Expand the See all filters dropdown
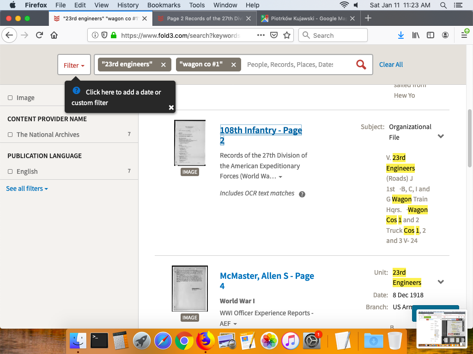The width and height of the screenshot is (473, 354). (x=27, y=189)
